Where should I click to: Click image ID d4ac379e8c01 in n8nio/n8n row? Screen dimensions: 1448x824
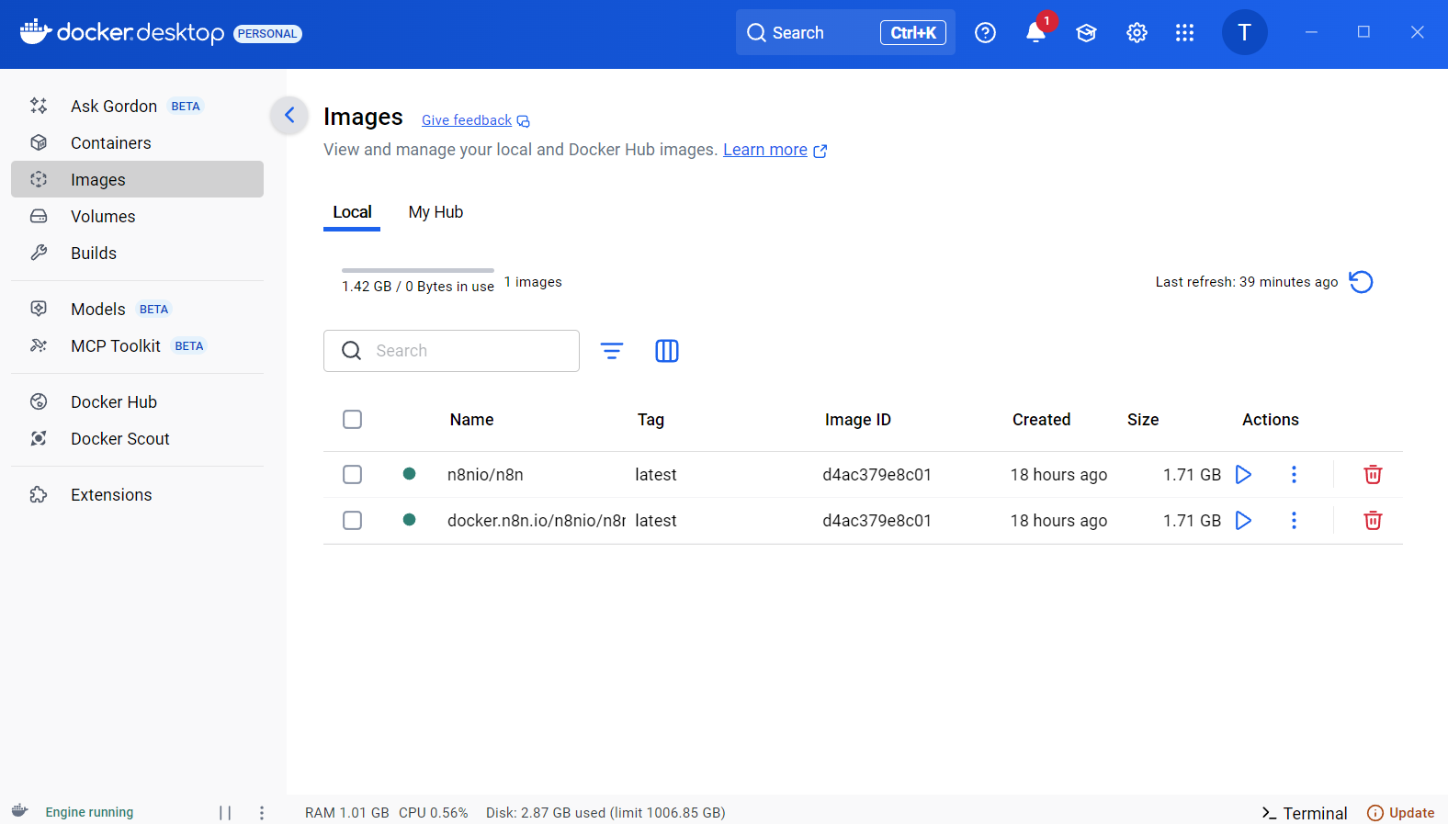(x=877, y=475)
